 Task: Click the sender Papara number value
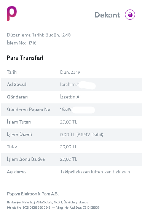pyautogui.click(x=66, y=109)
